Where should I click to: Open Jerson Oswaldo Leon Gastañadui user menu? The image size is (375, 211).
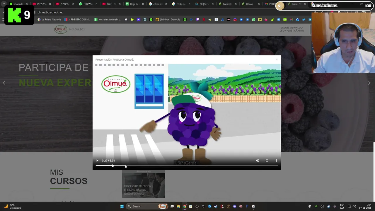click(x=292, y=29)
